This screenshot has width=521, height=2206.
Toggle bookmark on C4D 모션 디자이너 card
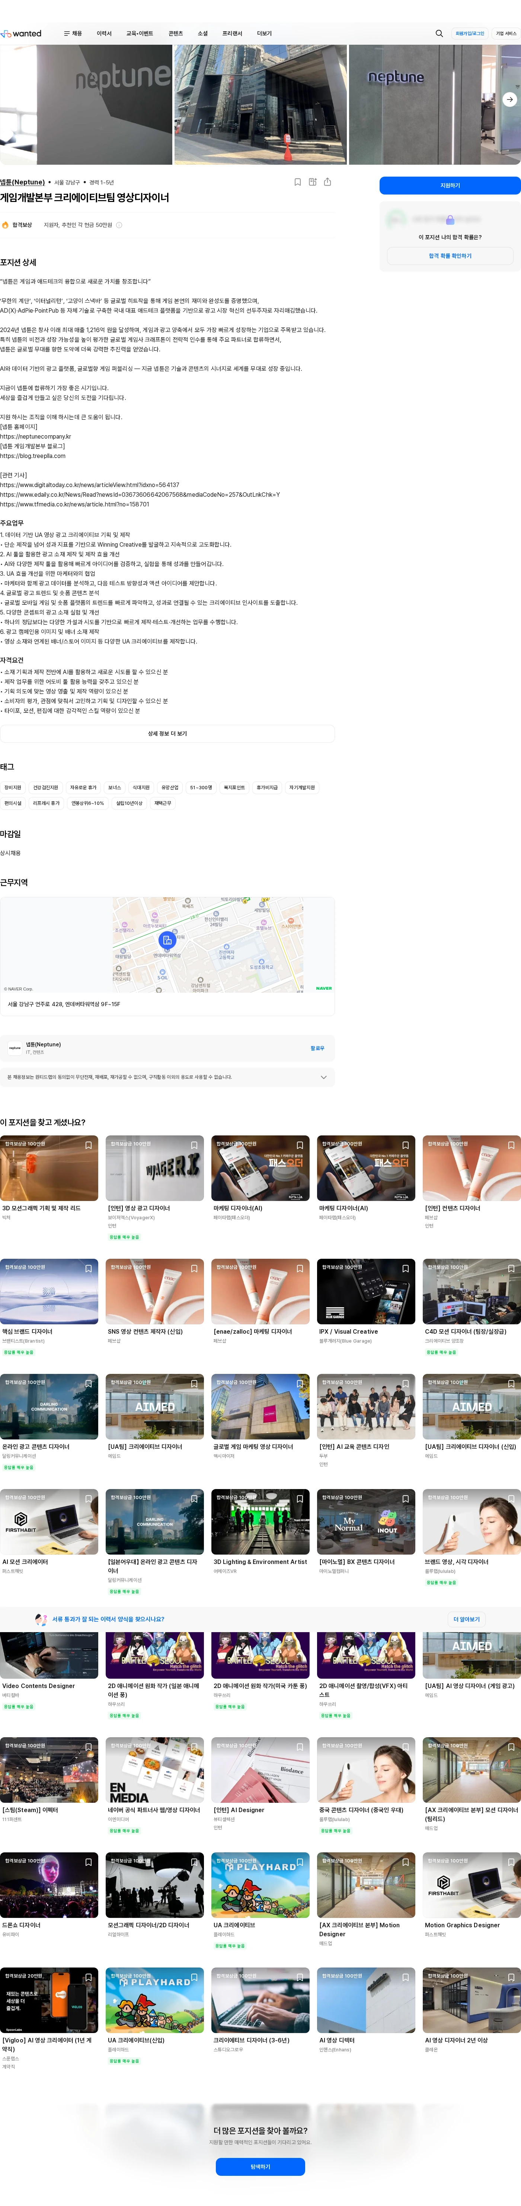[x=511, y=1268]
